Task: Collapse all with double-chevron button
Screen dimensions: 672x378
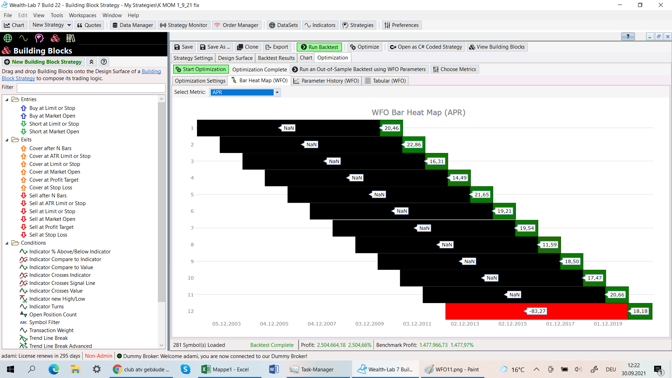Action: point(91,62)
